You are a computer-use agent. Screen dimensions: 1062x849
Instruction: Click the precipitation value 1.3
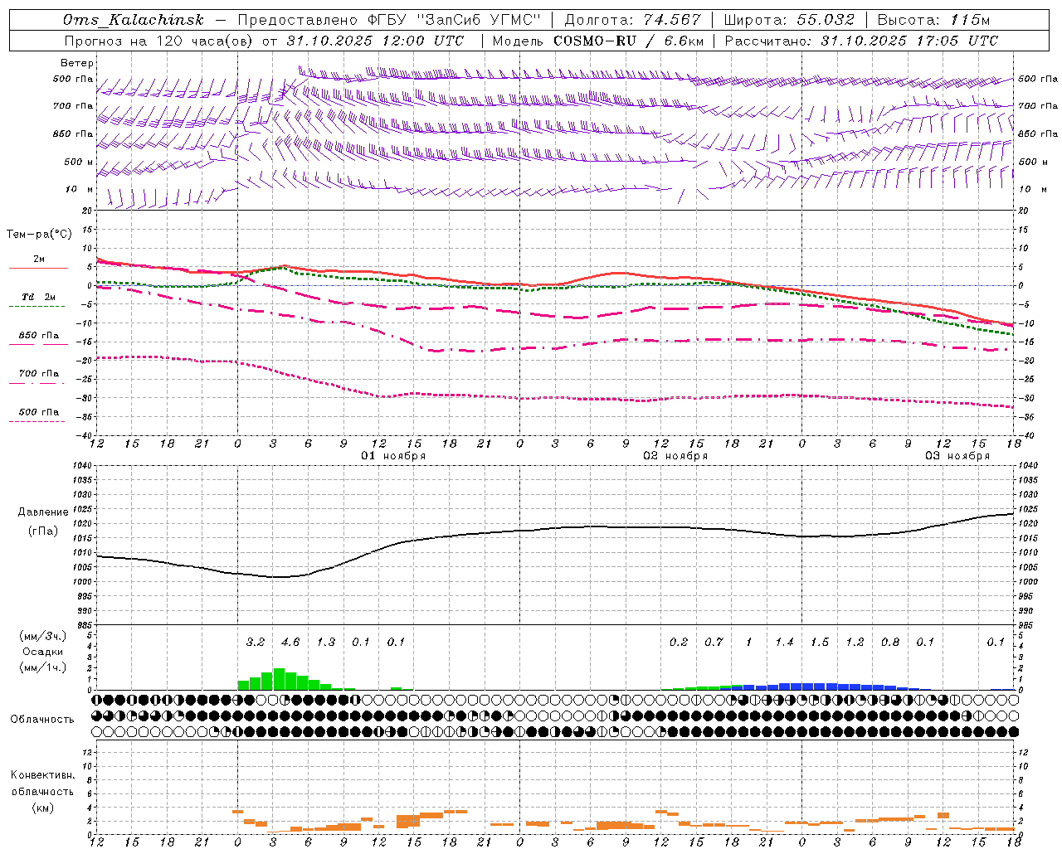pyautogui.click(x=326, y=643)
